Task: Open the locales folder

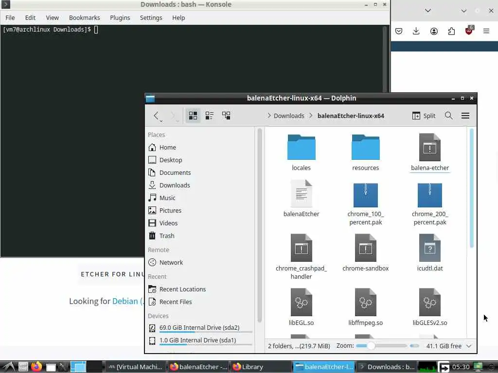Action: (301, 153)
